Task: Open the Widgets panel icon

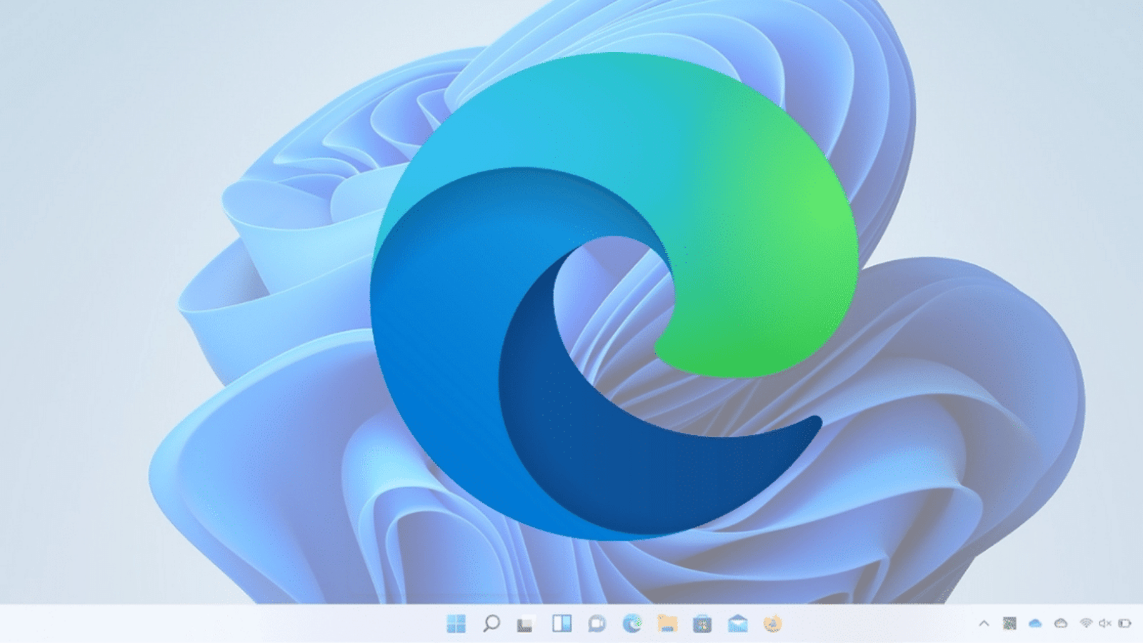Action: 561,624
